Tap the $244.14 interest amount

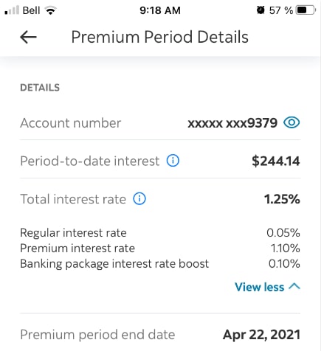276,161
